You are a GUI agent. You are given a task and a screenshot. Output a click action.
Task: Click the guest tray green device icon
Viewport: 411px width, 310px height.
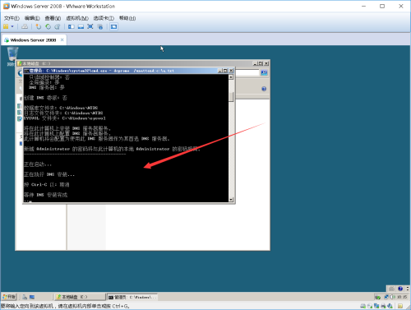pos(378,297)
